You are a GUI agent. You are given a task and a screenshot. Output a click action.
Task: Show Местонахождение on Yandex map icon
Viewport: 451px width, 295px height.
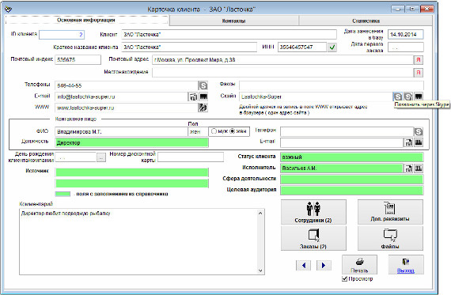tap(419, 73)
